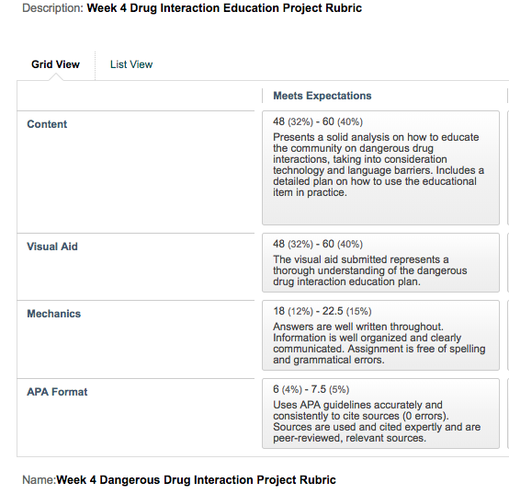Click the rubric description title text

point(224,7)
